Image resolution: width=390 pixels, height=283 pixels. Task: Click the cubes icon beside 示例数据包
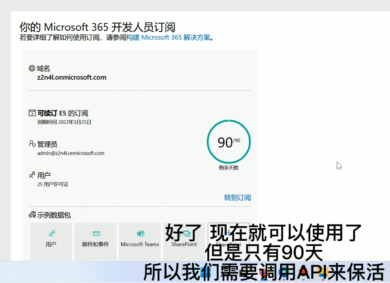pos(32,214)
